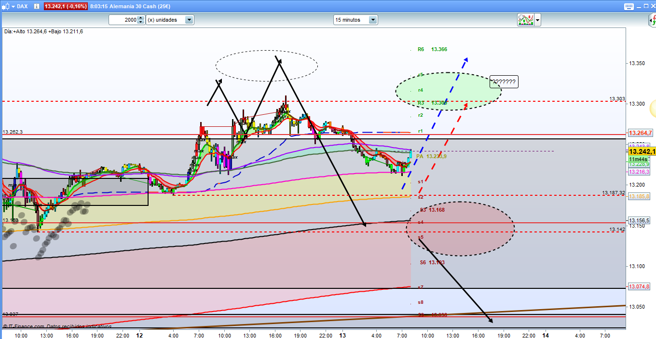Image resolution: width=656 pixels, height=339 pixels.
Task: Click the 2000 units input field
Action: pyautogui.click(x=123, y=20)
